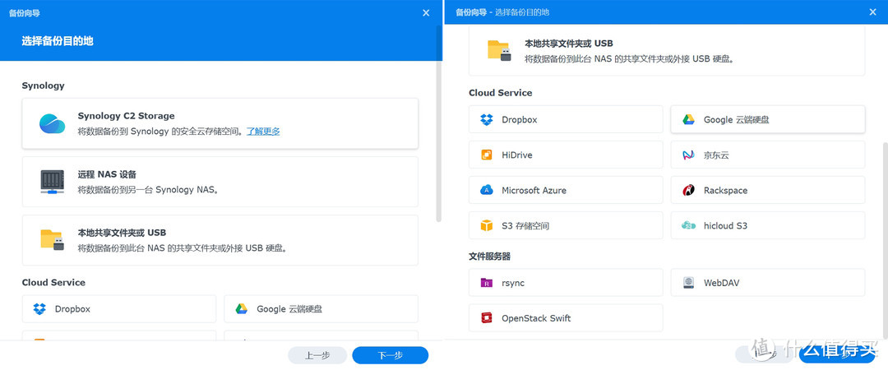Image resolution: width=888 pixels, height=370 pixels.
Task: Pick the S3 storage icon
Action: 486,225
